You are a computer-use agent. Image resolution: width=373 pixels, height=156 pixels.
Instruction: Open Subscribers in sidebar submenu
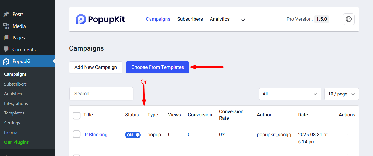click(15, 84)
